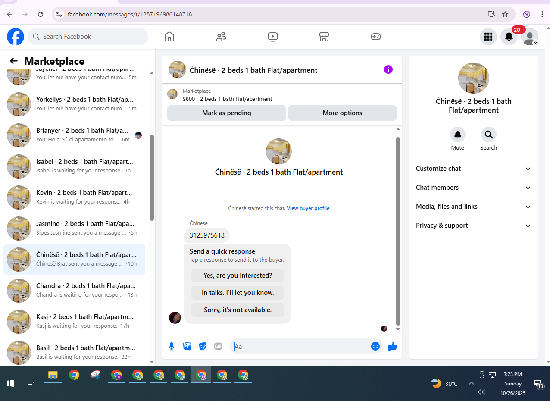Viewport: 550px width, 401px height.
Task: Open the Kevin conversation
Action: coord(74,197)
